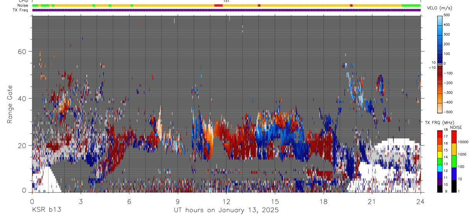Select the red segment of the NOISE colorbar
Screen dimensions: 473x218
click(x=453, y=137)
